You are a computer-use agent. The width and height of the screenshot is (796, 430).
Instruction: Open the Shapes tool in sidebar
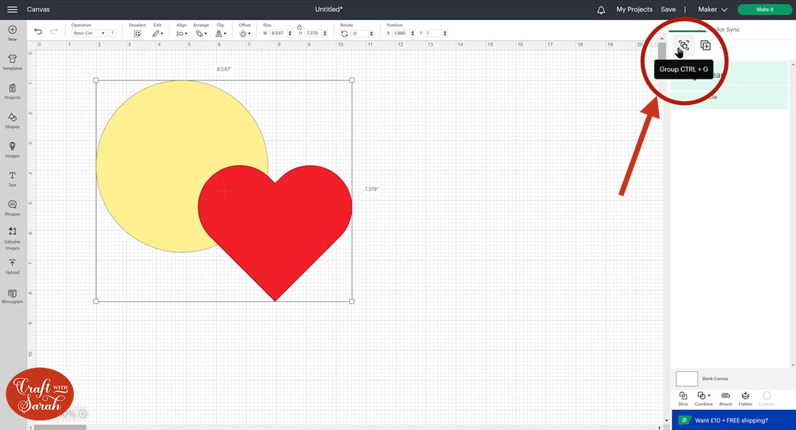pos(12,121)
